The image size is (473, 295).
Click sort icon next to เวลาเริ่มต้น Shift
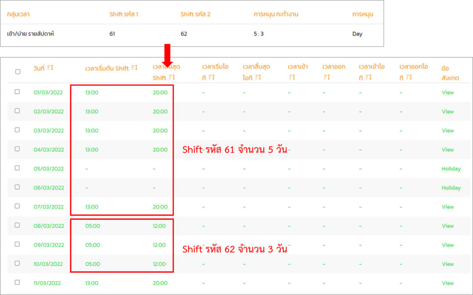tap(134, 68)
